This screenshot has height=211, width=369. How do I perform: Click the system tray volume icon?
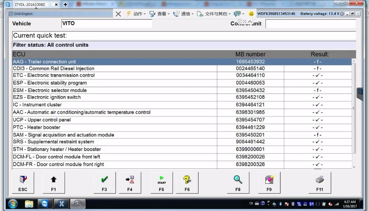330,204
